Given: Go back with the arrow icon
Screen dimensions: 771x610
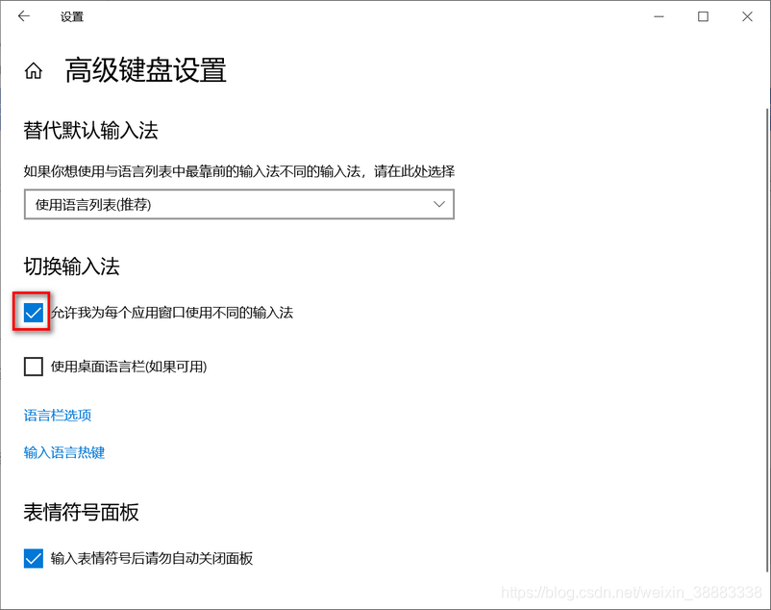Looking at the screenshot, I should 24,16.
